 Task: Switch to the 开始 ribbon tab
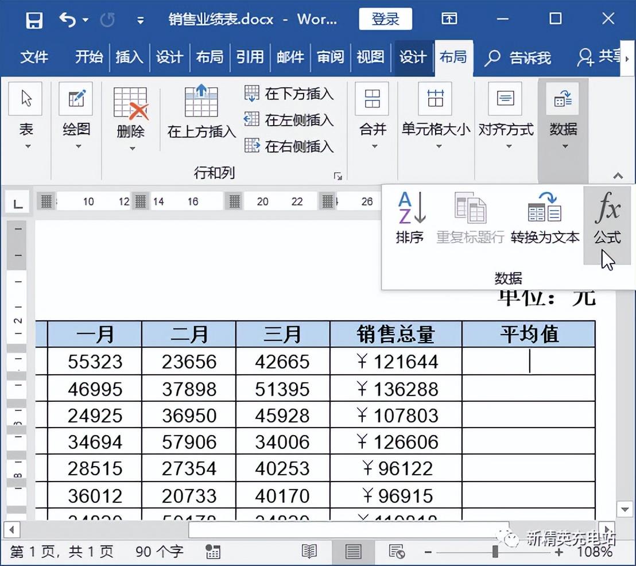[88, 57]
